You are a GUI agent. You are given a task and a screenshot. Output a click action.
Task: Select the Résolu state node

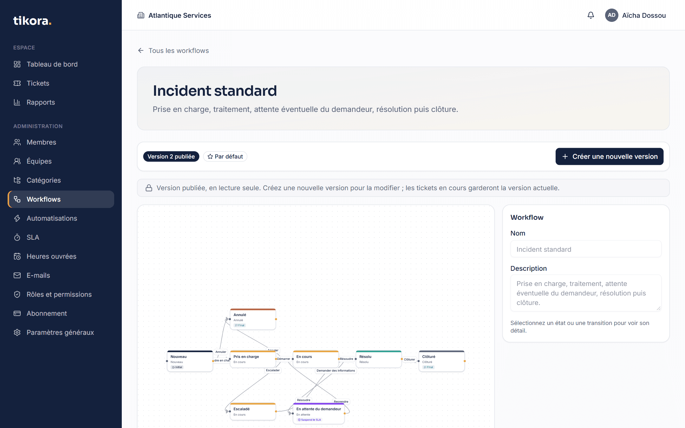coord(379,359)
